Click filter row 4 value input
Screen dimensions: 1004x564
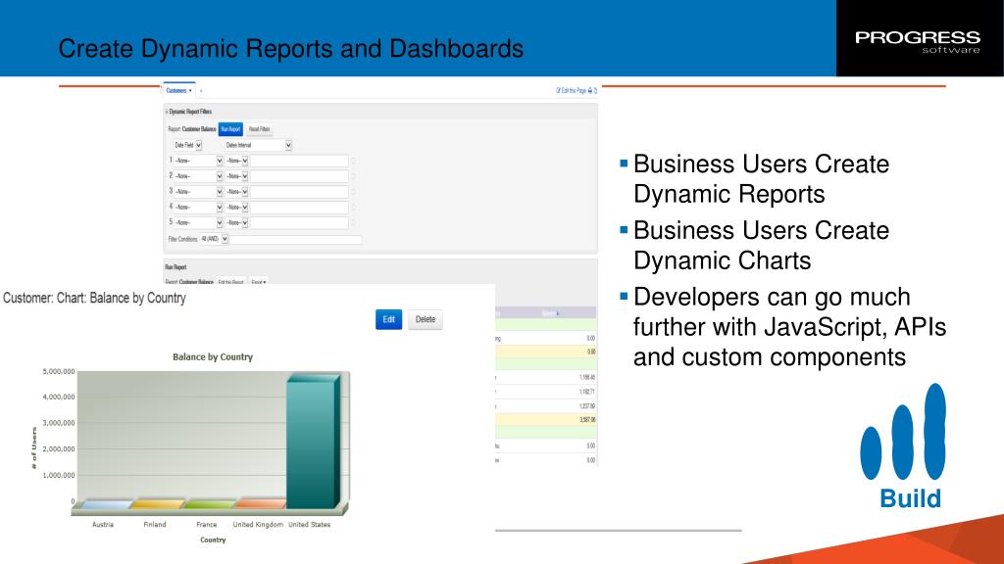299,208
